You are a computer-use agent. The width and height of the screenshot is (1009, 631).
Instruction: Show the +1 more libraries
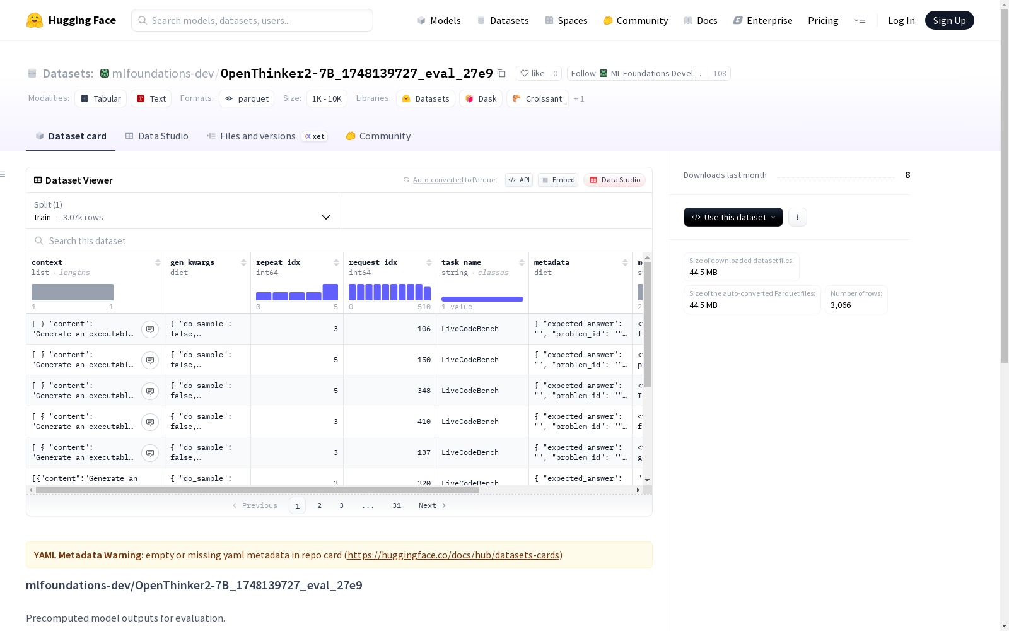click(579, 99)
